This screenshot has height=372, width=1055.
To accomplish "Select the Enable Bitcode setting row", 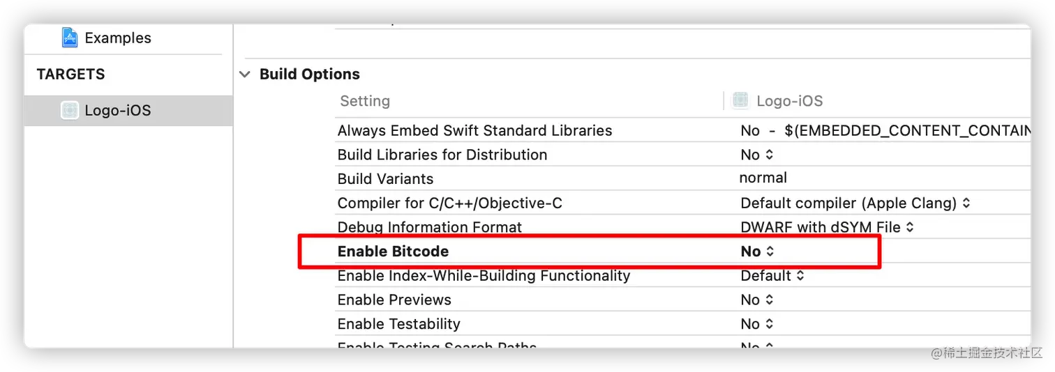I will [x=684, y=251].
